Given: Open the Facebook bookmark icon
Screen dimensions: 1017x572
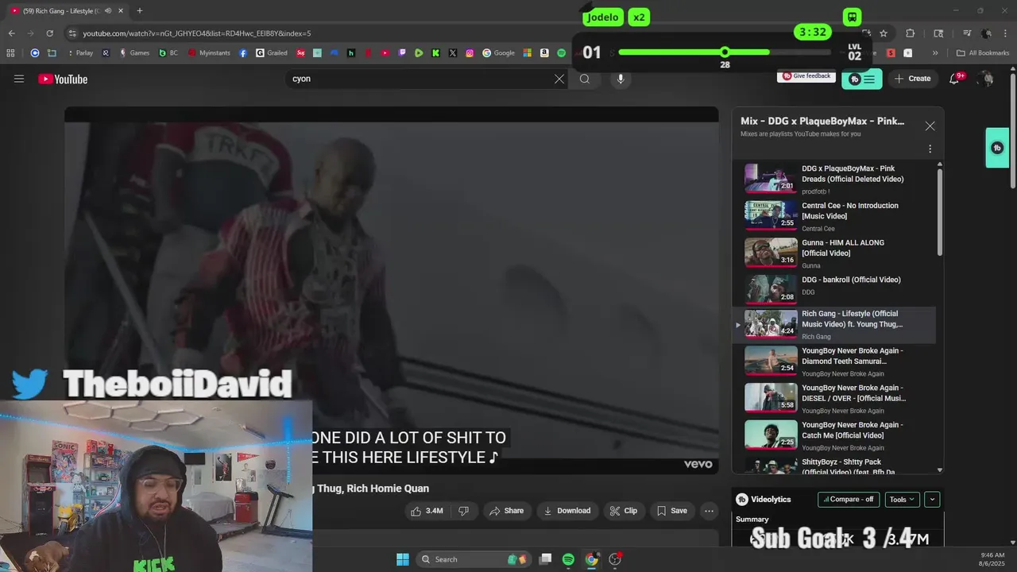Looking at the screenshot, I should pos(243,53).
